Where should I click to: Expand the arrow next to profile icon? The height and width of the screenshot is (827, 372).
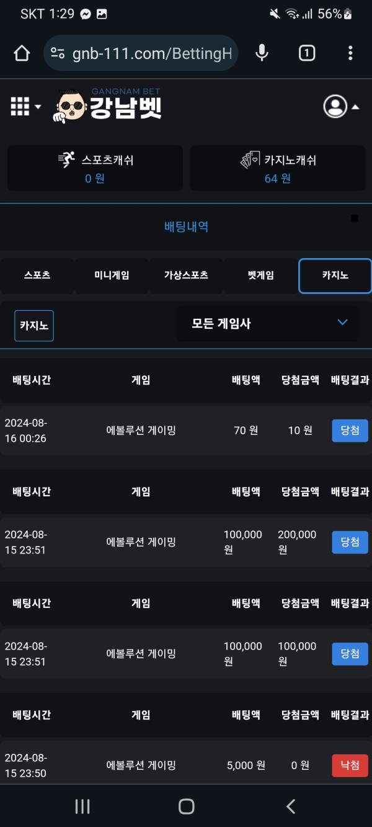pyautogui.click(x=356, y=107)
